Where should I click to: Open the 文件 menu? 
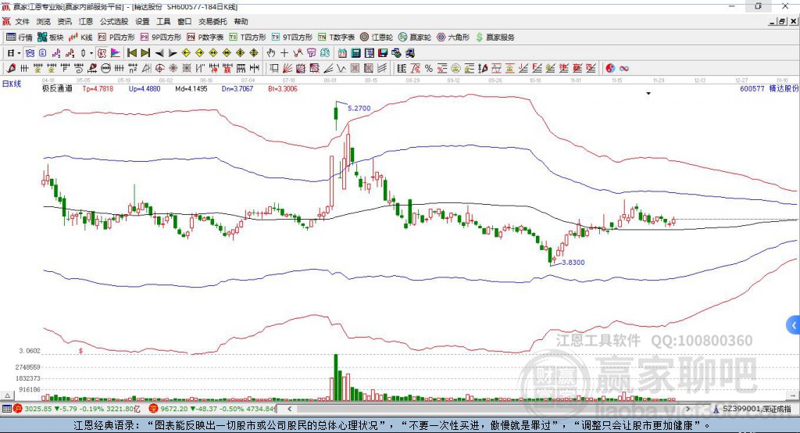22,21
